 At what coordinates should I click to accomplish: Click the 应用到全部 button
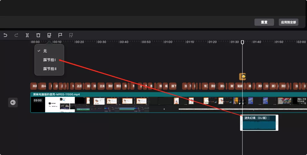[x=289, y=22]
